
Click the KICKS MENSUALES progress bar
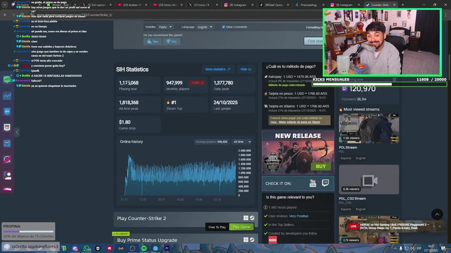pyautogui.click(x=379, y=84)
